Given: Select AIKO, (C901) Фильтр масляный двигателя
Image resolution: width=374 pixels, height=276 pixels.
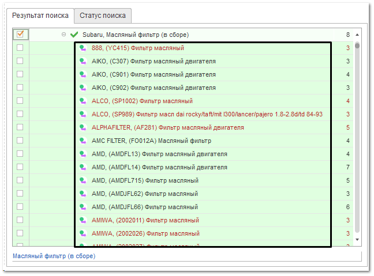Looking at the screenshot, I should point(154,74).
